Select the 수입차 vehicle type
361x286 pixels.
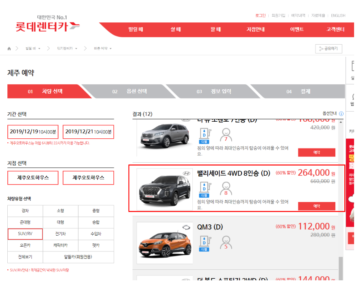click(96, 234)
